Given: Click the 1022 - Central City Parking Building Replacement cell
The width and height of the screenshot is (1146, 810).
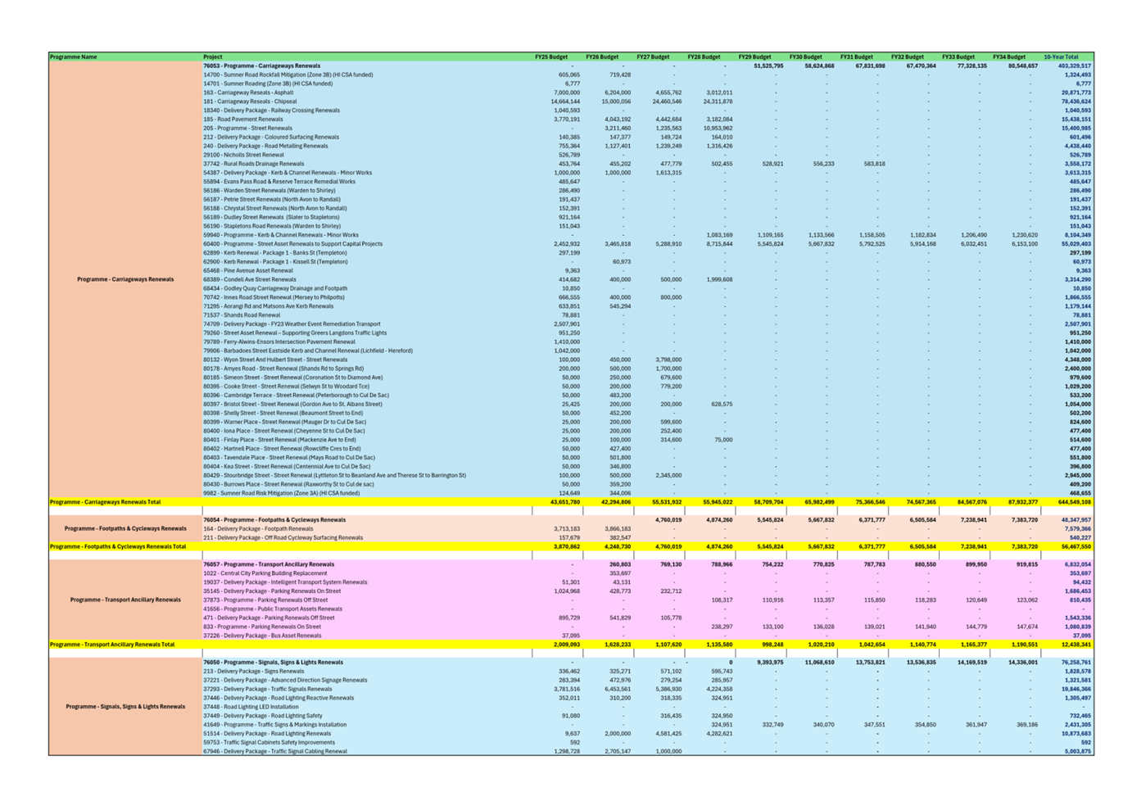Looking at the screenshot, I should pyautogui.click(x=265, y=573).
